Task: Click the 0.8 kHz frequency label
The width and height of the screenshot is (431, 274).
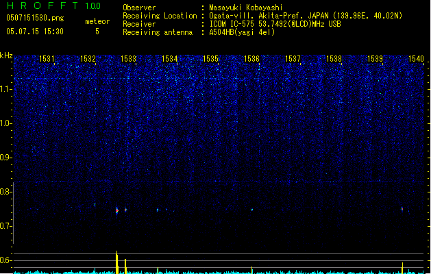Action: [6, 192]
